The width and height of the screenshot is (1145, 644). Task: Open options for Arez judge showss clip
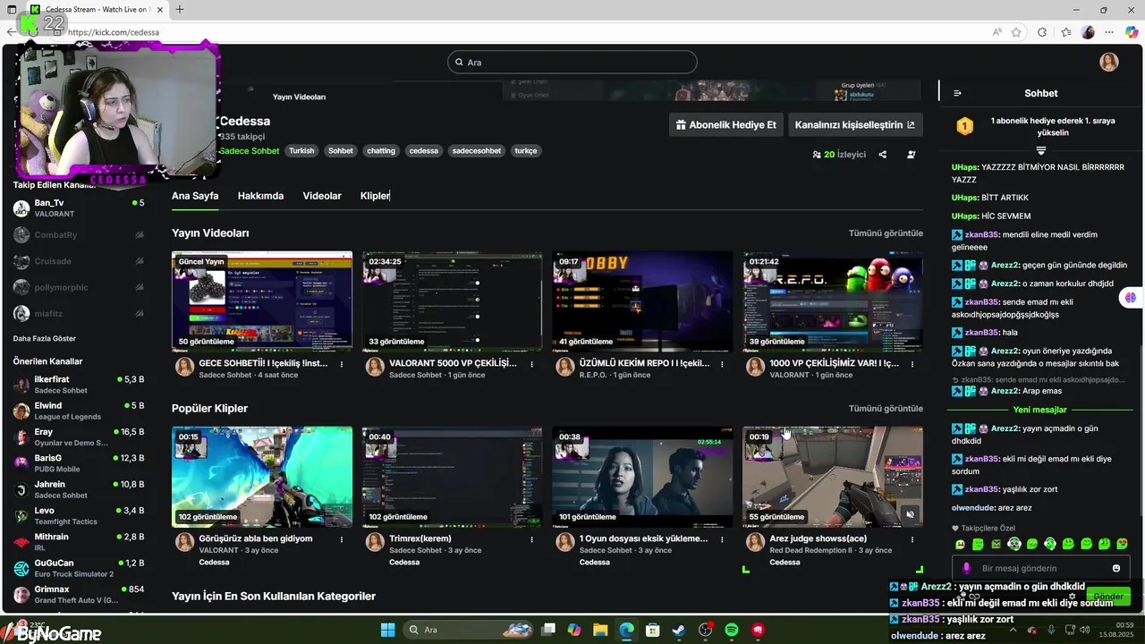pos(912,539)
